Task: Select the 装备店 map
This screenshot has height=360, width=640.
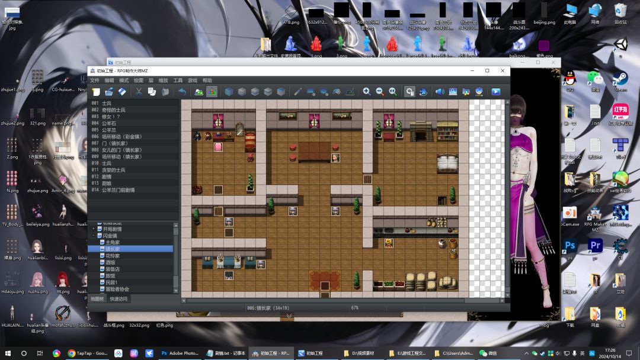Action: pyautogui.click(x=113, y=269)
